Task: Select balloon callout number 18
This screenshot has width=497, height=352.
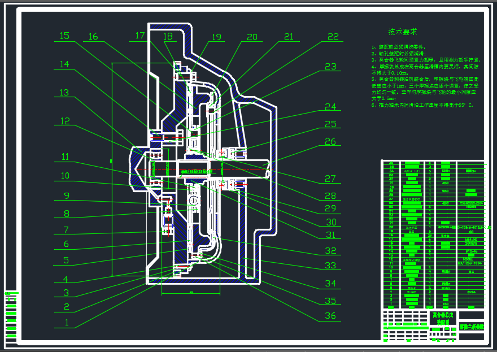Action: [x=167, y=35]
